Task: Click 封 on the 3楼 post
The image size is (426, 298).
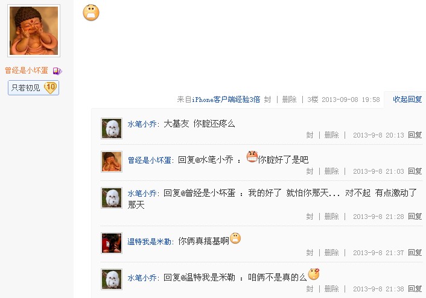Action: tap(267, 100)
